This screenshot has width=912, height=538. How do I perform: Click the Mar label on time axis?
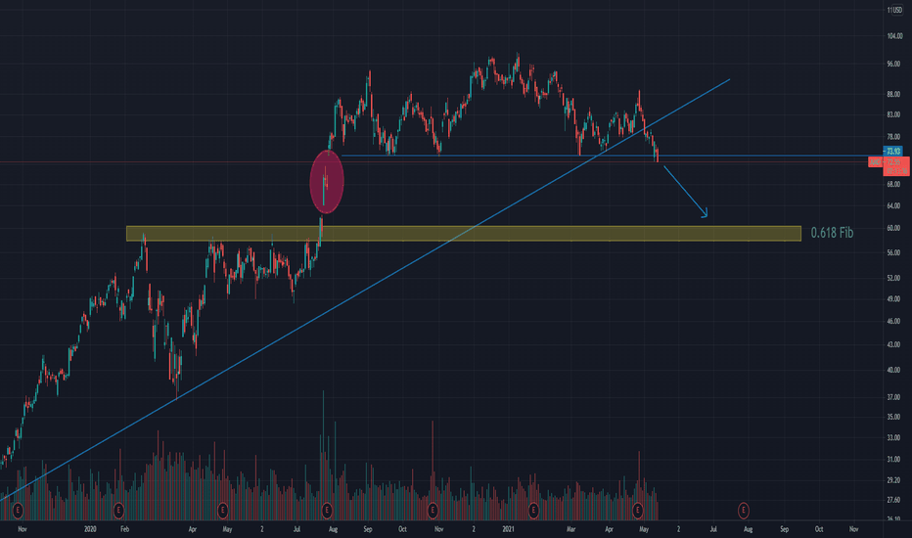[571, 529]
